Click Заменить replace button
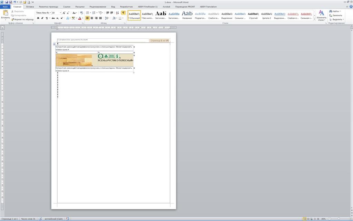This screenshot has width=353, height=221. [335, 15]
